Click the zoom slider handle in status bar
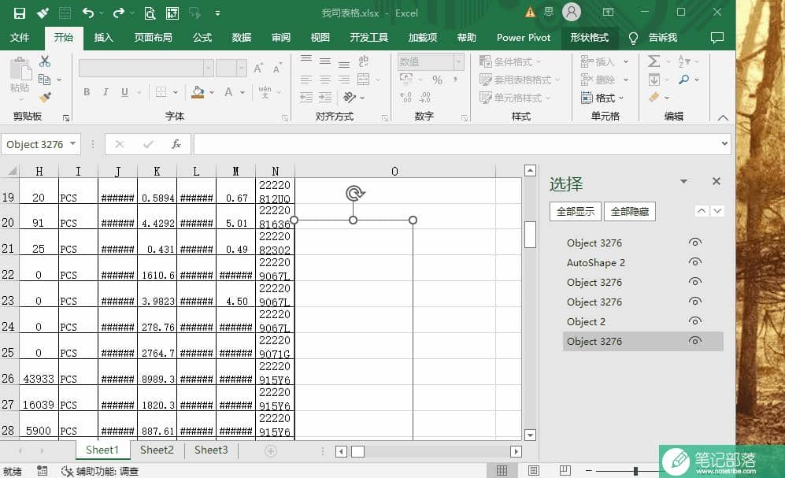This screenshot has height=478, width=785. pyautogui.click(x=635, y=471)
